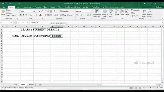Click the zoom slider handle
Screen dimensions: 164x92
click(150, 88)
